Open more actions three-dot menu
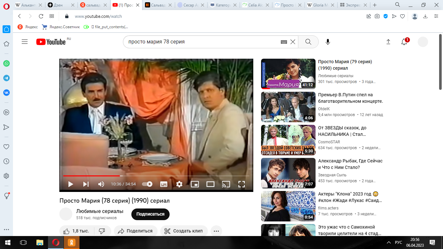This screenshot has height=249, width=443. click(x=216, y=231)
